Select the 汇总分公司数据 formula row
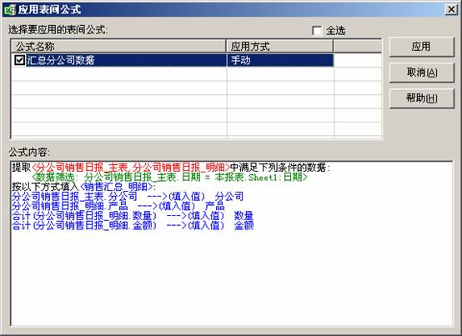 point(173,60)
